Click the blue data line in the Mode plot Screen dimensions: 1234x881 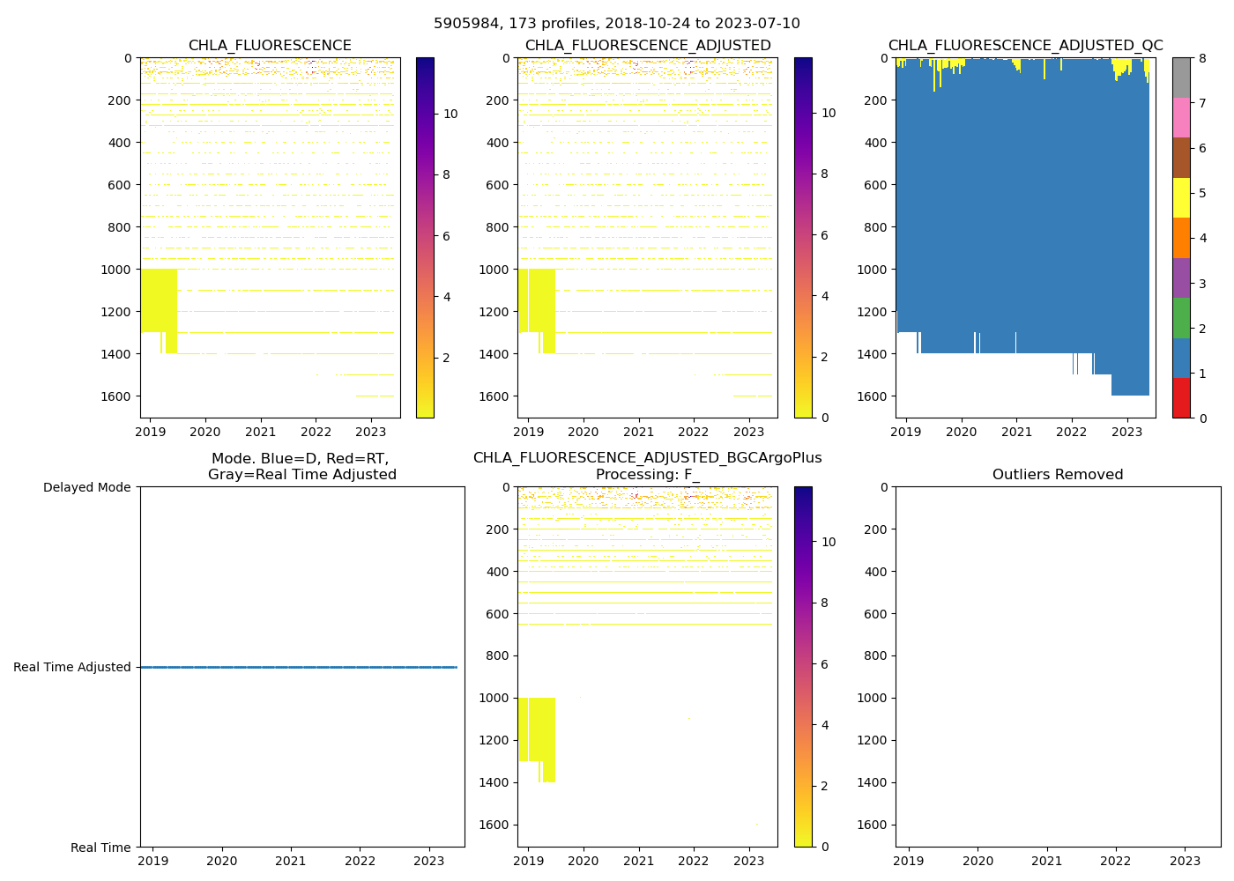pyautogui.click(x=300, y=667)
